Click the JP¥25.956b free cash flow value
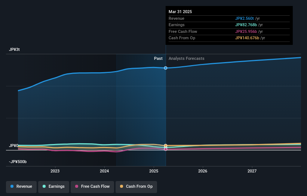Viewport: 307px width, 196px height. pyautogui.click(x=246, y=31)
